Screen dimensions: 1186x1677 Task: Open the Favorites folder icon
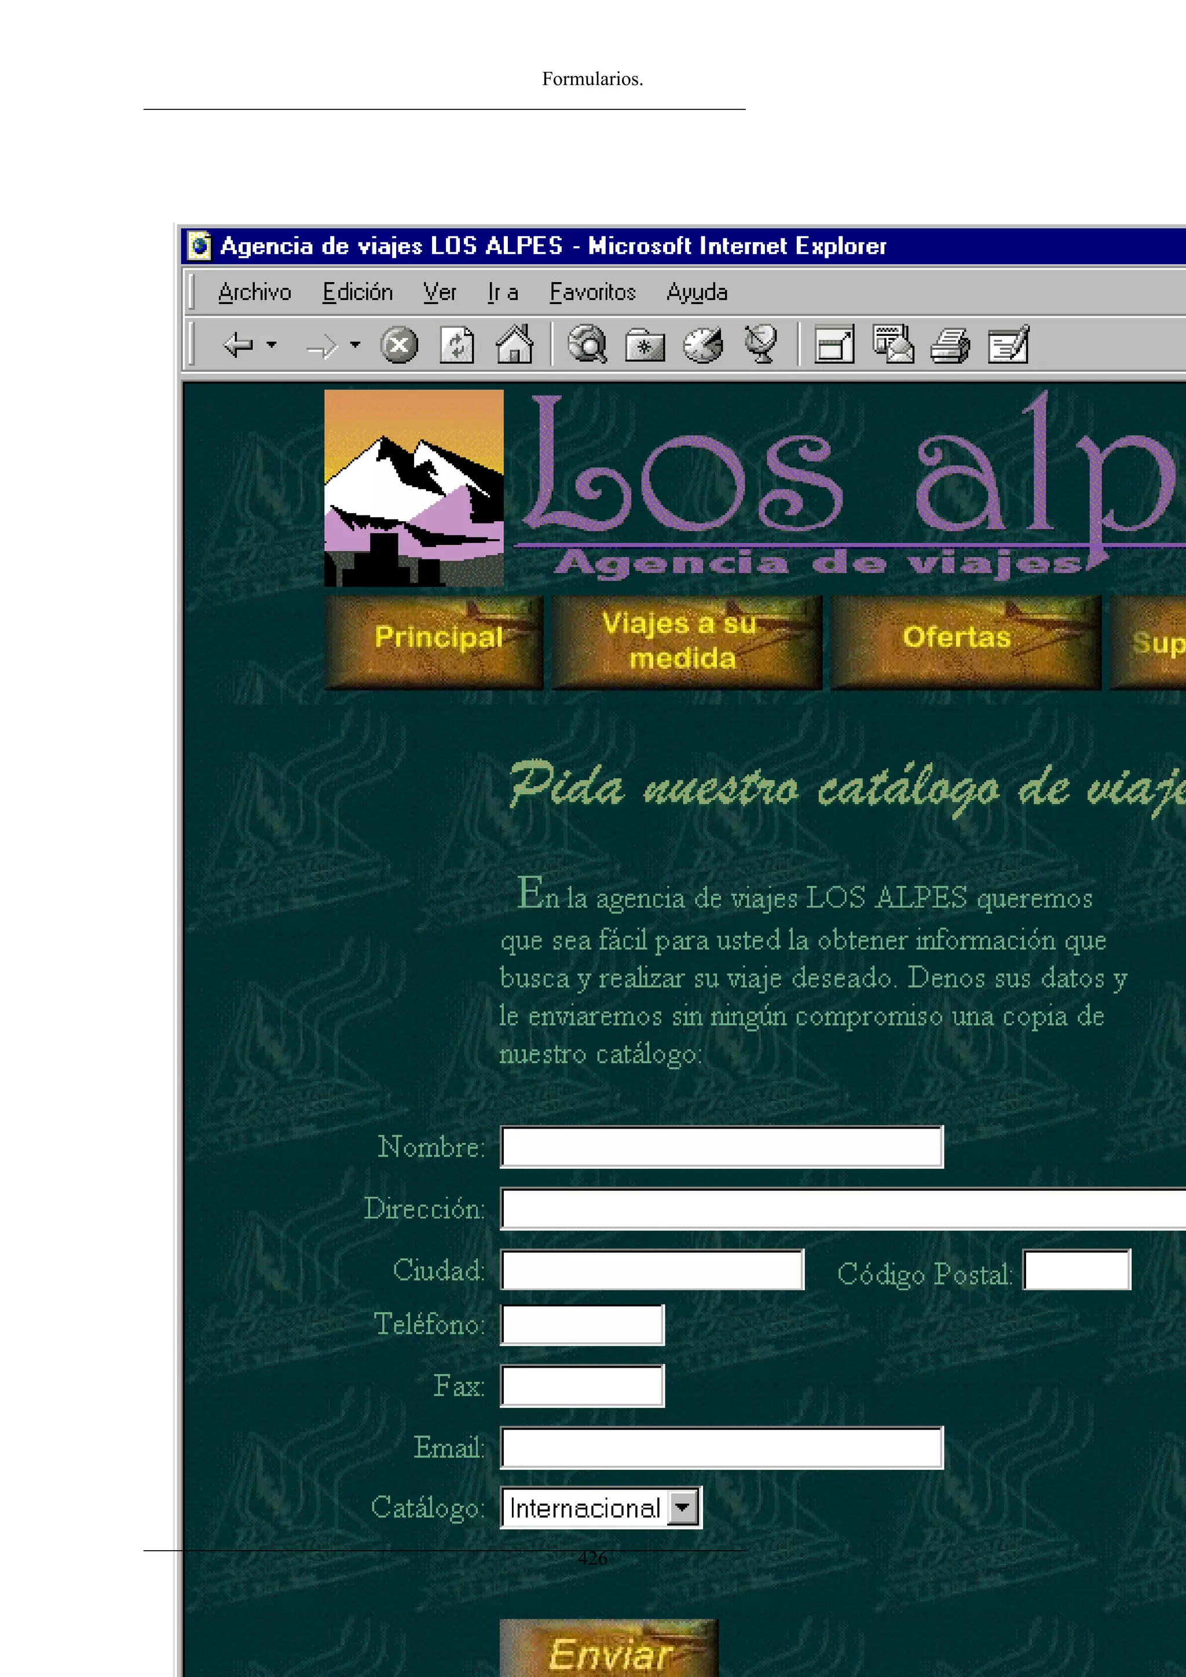[x=645, y=345]
